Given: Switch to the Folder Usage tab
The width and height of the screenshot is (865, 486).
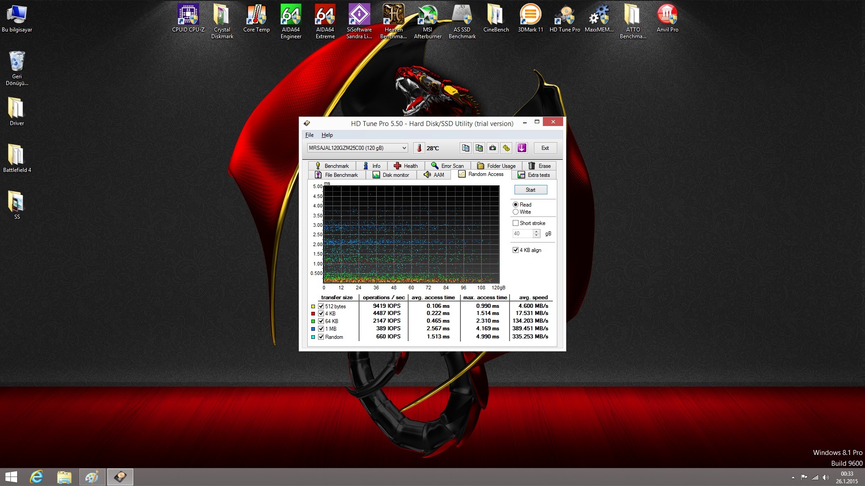Looking at the screenshot, I should point(496,166).
